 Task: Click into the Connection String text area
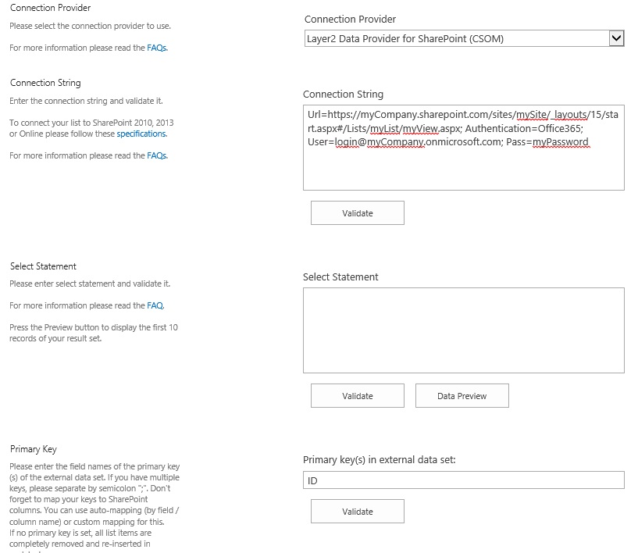pyautogui.click(x=463, y=168)
